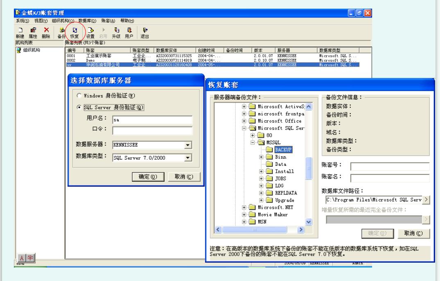Click the 账套 column header
This screenshot has width=440, height=281.
pyautogui.click(x=108, y=50)
